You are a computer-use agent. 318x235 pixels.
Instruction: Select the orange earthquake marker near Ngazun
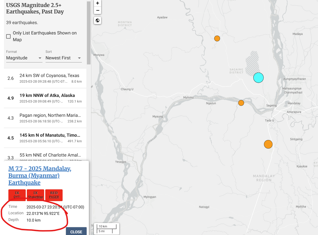(241, 103)
